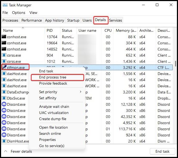
Task: Click the End task button
Action: click(x=162, y=151)
